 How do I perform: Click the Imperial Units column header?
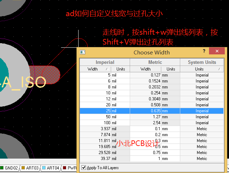121,69
